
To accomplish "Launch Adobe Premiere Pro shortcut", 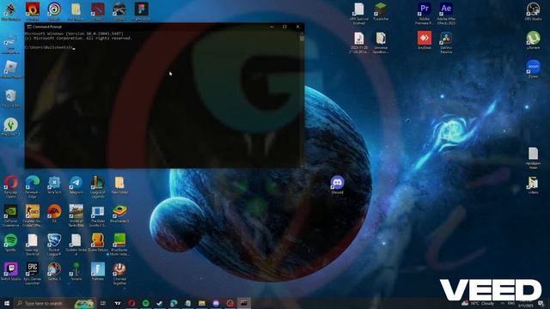I will (424, 14).
